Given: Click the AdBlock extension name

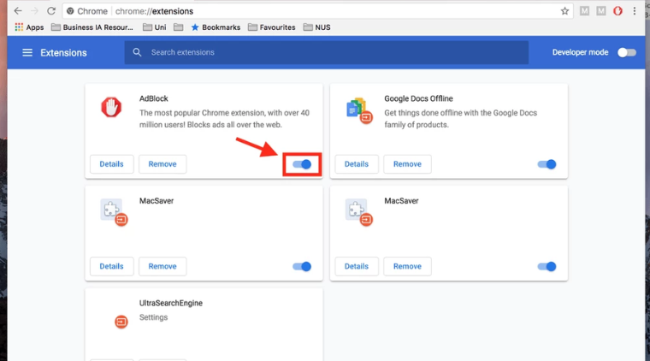Looking at the screenshot, I should (153, 98).
